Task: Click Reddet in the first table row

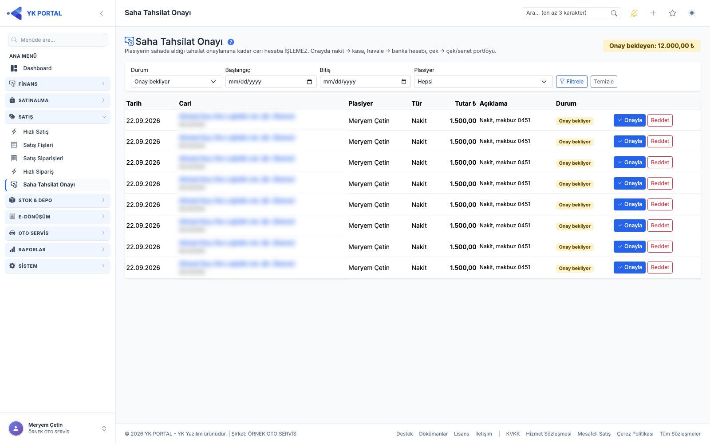Action: [660, 120]
